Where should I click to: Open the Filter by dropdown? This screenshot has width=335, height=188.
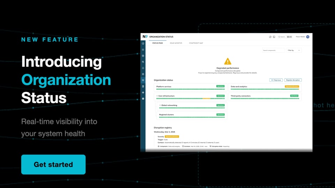(294, 50)
